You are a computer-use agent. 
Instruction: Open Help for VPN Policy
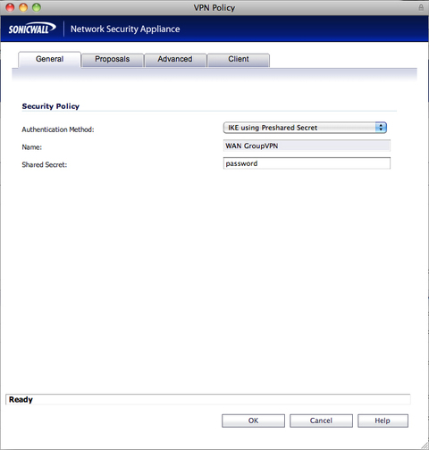(383, 421)
